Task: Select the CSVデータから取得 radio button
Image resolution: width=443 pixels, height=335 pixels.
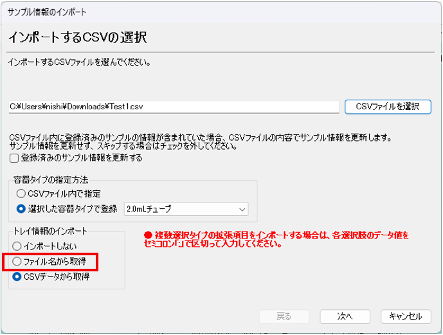Action: point(17,277)
